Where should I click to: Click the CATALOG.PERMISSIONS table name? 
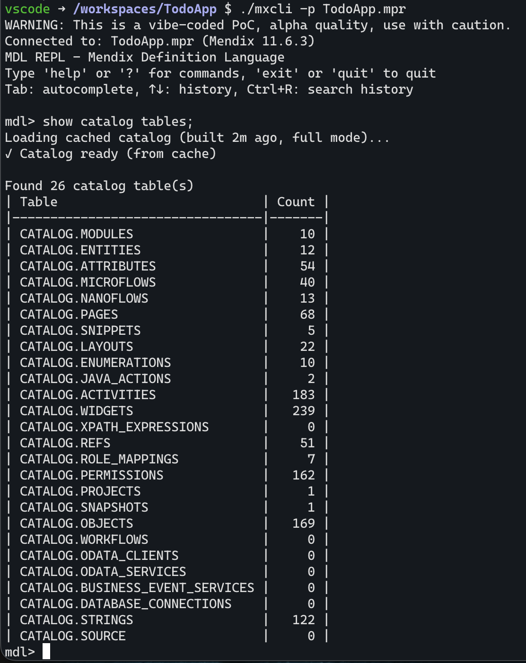[x=92, y=475]
